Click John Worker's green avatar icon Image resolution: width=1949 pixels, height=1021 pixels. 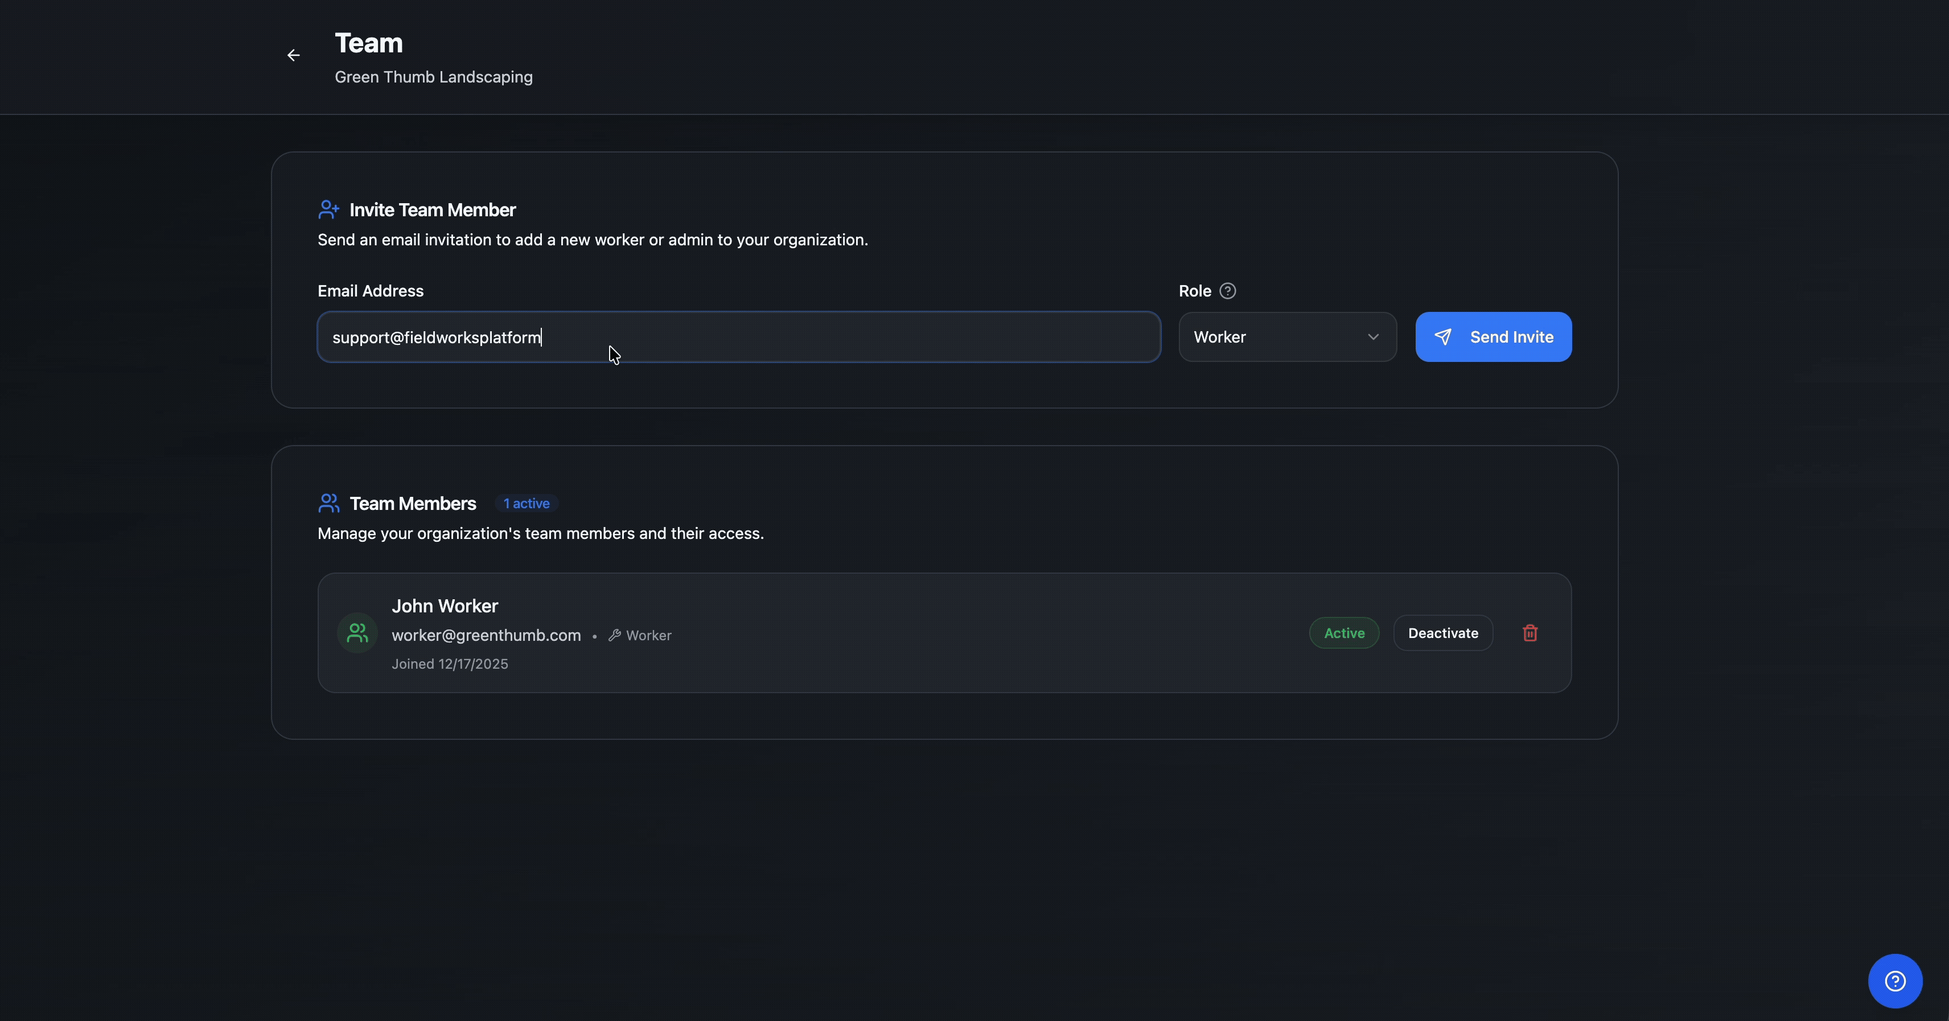click(356, 633)
